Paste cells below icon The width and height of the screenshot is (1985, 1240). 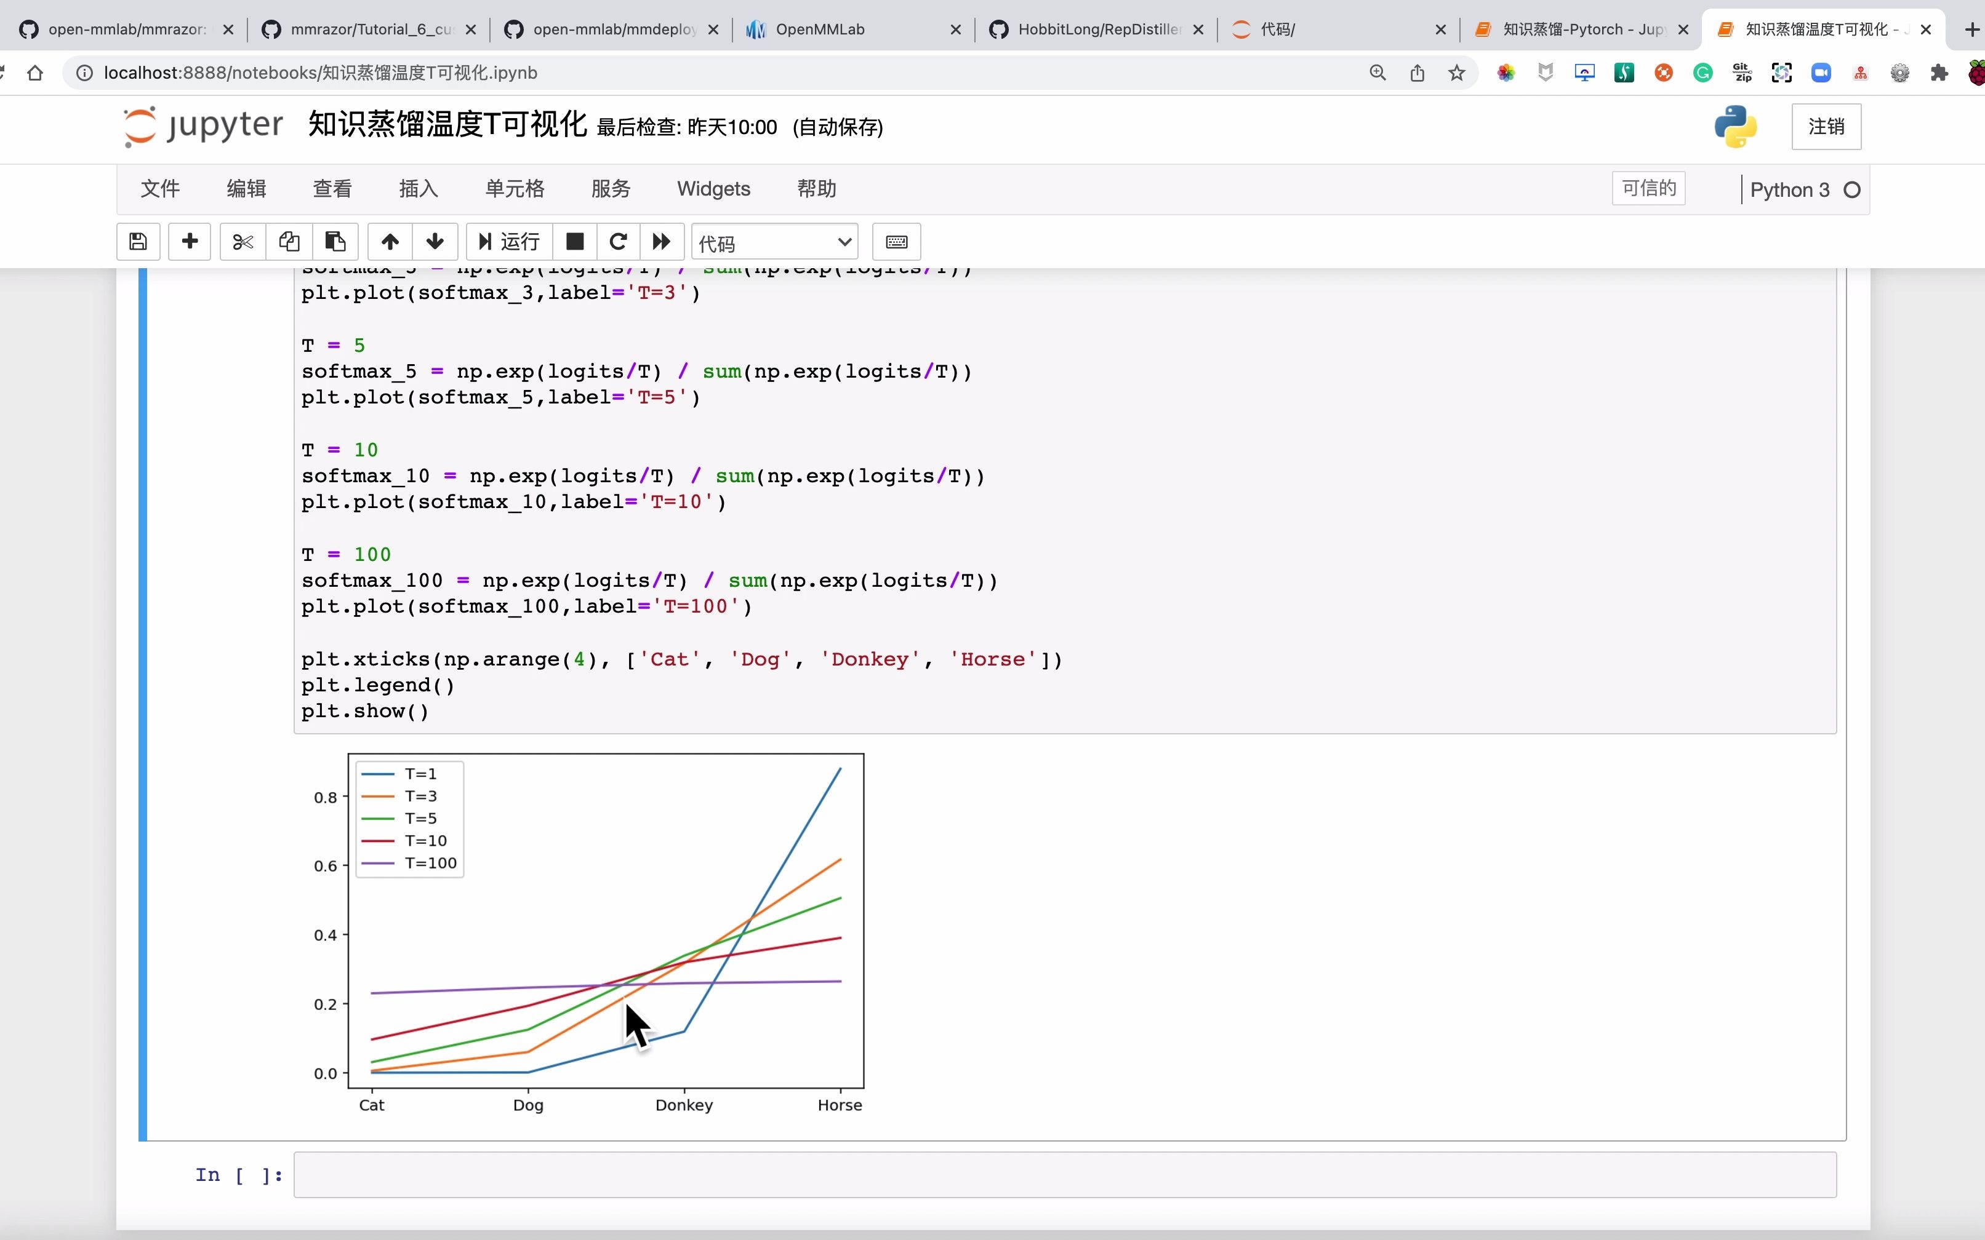pos(335,242)
